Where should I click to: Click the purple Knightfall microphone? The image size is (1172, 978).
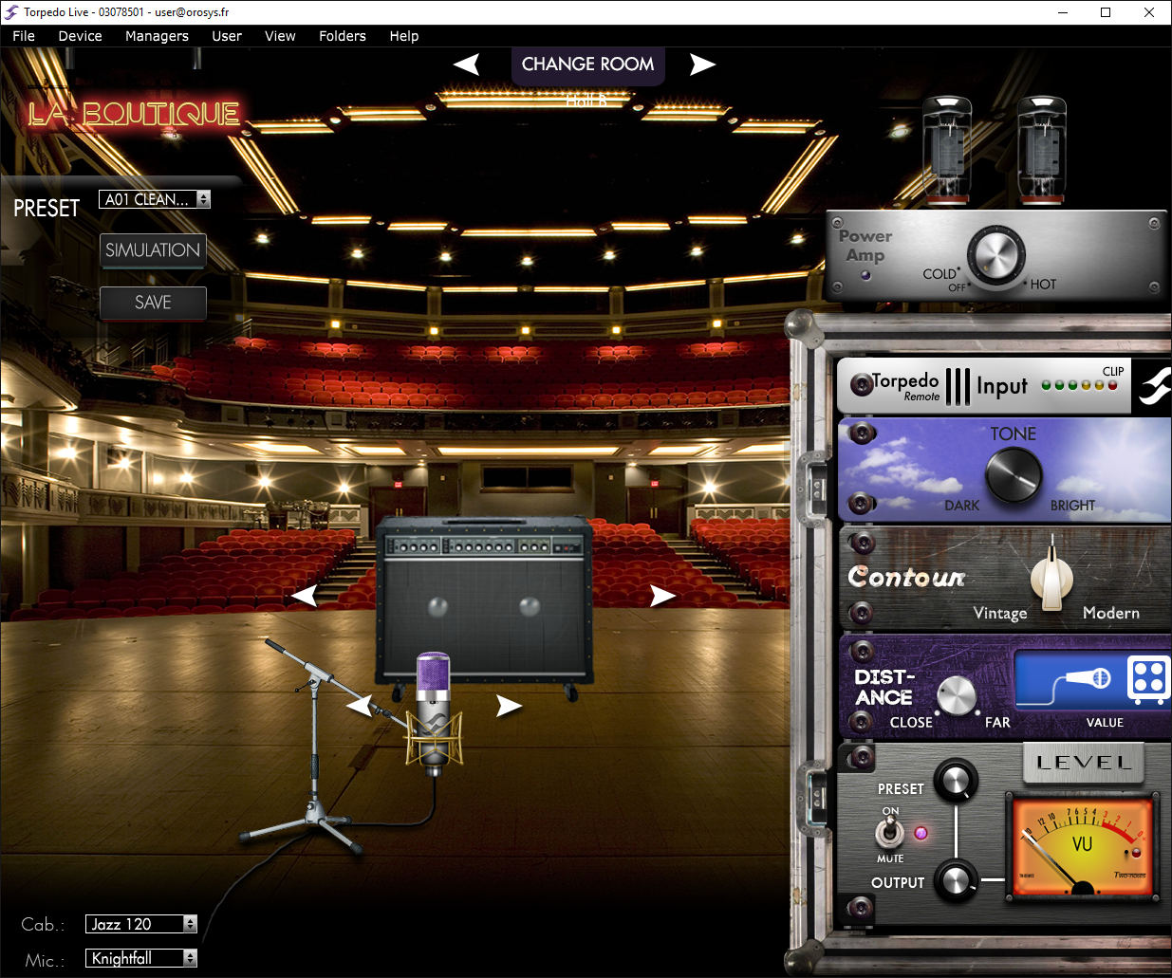(434, 711)
